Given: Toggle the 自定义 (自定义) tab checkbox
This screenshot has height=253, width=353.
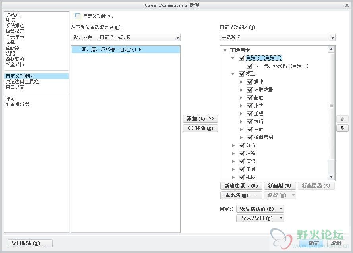Looking at the screenshot, I should tap(241, 58).
